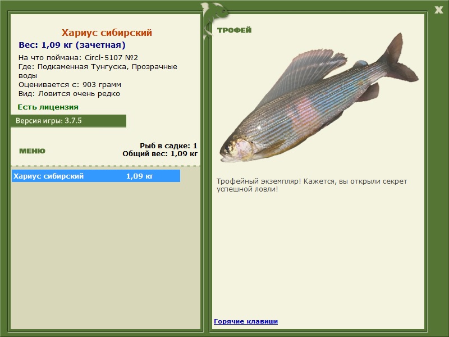Click the Общий вес: 1,09 кг total
This screenshot has width=449, height=337.
click(160, 153)
